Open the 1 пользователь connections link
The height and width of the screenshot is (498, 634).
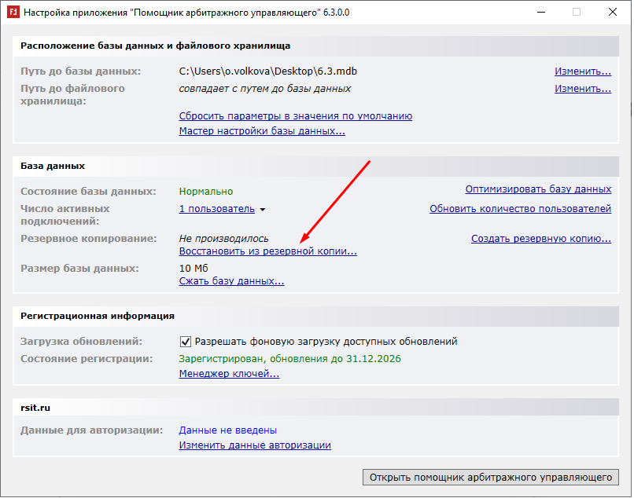click(217, 209)
